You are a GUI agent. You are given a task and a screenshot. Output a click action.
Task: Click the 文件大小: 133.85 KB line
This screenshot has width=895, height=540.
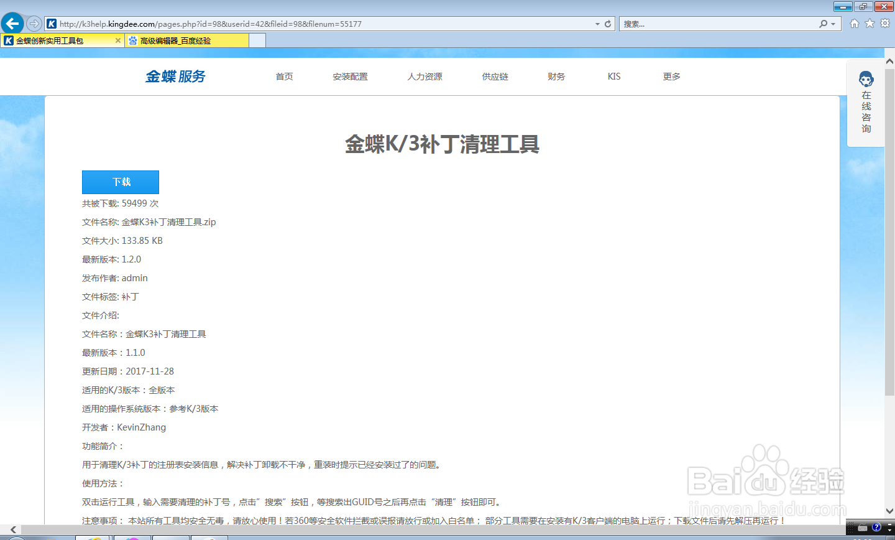[122, 241]
